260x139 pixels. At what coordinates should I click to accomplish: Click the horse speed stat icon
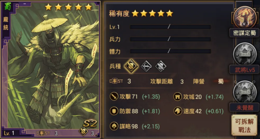(178, 111)
